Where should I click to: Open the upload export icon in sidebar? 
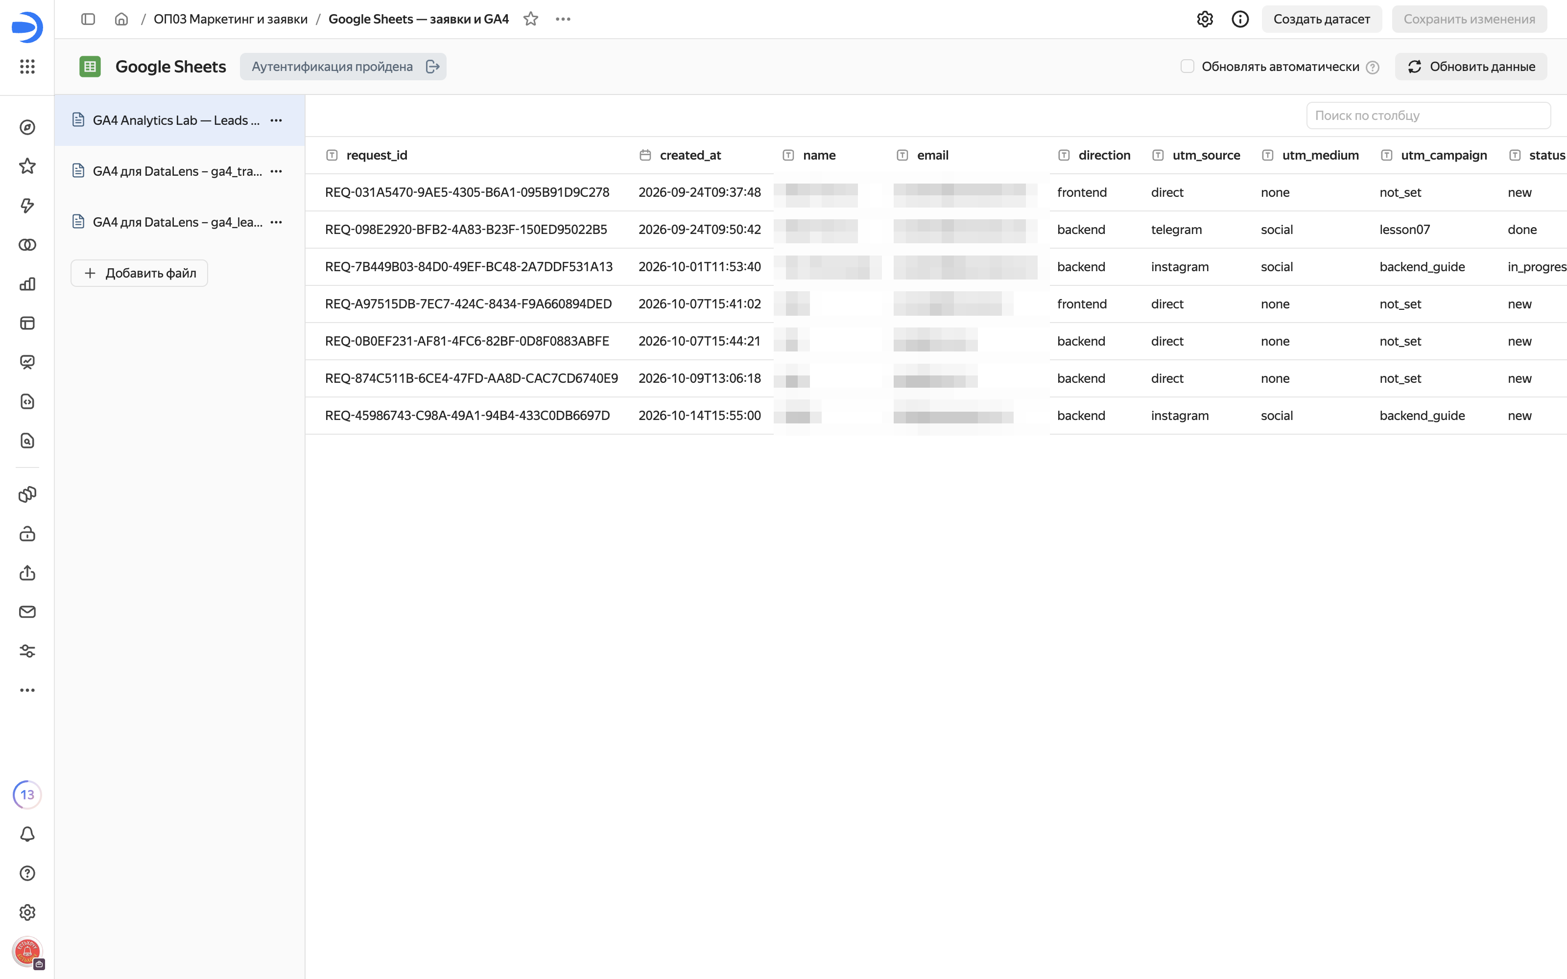point(27,573)
